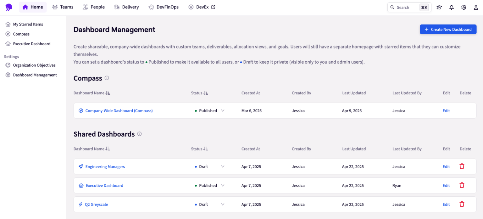Open the Draft status dropdown for Engineering Managers

click(223, 166)
